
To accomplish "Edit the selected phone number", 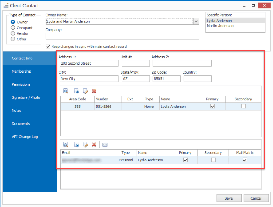I will coord(85,91).
